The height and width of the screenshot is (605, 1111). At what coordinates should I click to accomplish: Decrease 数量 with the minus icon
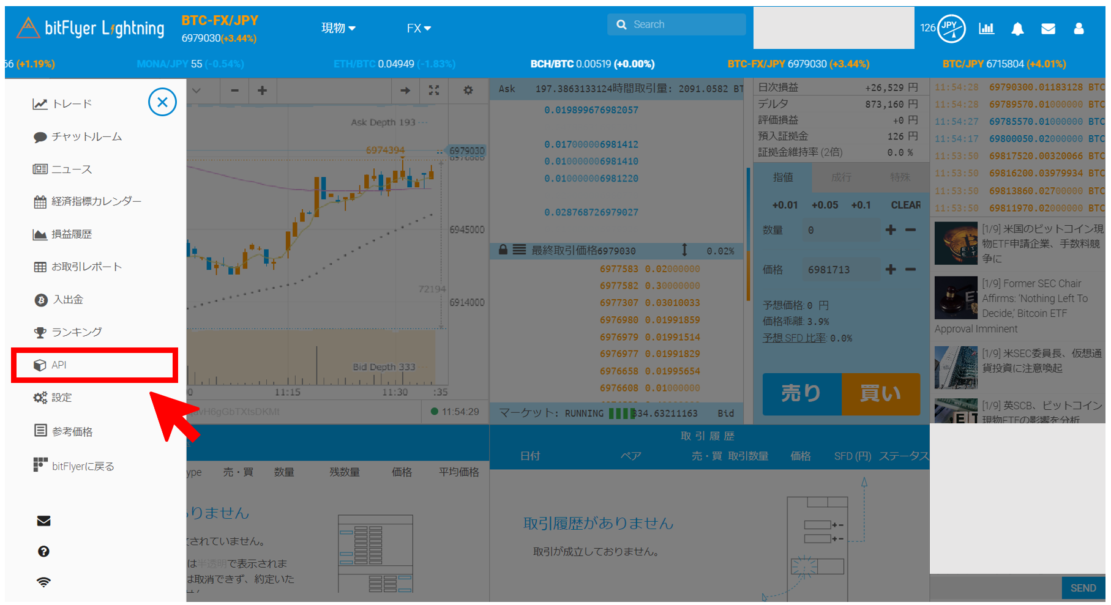tap(910, 230)
